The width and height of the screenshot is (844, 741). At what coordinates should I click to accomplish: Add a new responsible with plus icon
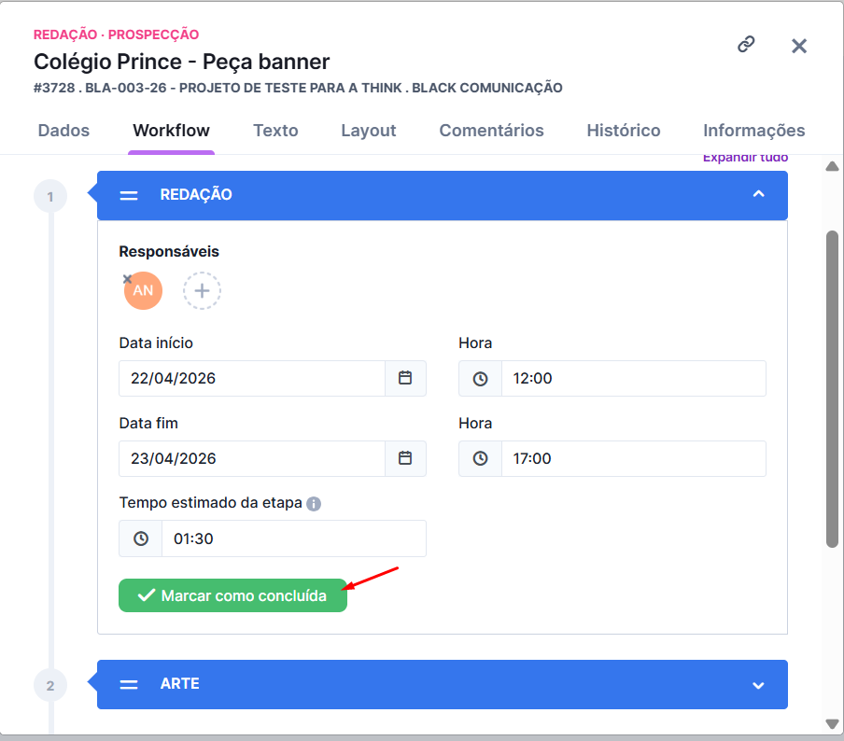click(202, 290)
